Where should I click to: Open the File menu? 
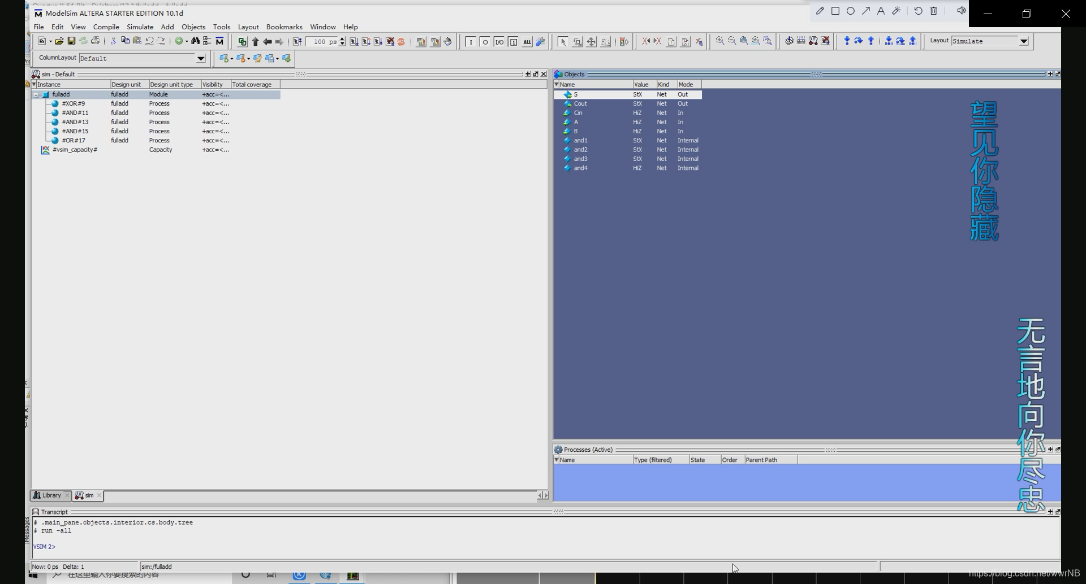(38, 27)
